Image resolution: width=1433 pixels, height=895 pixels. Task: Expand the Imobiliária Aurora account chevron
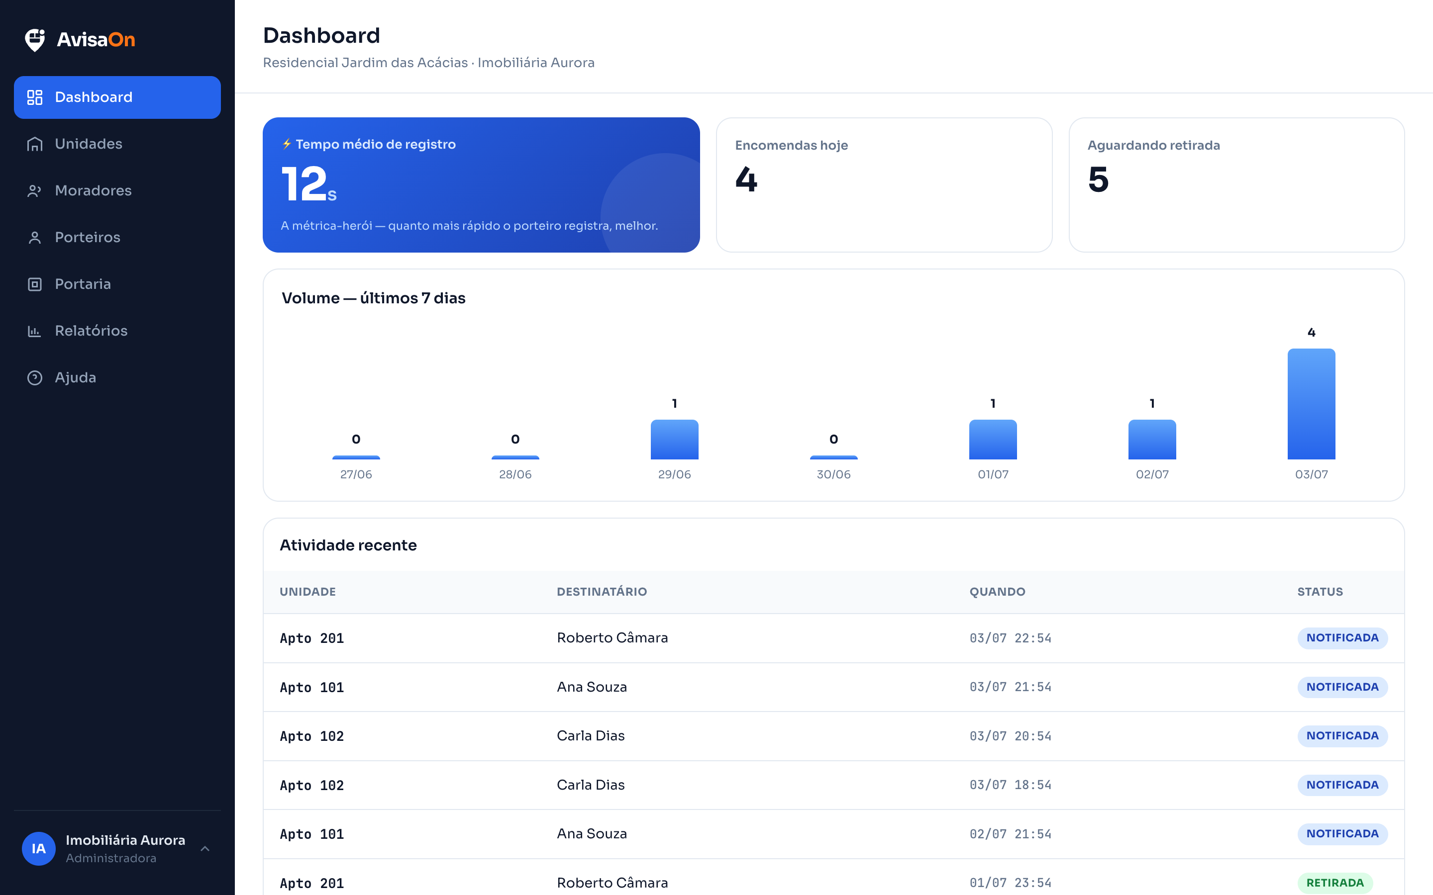click(205, 849)
